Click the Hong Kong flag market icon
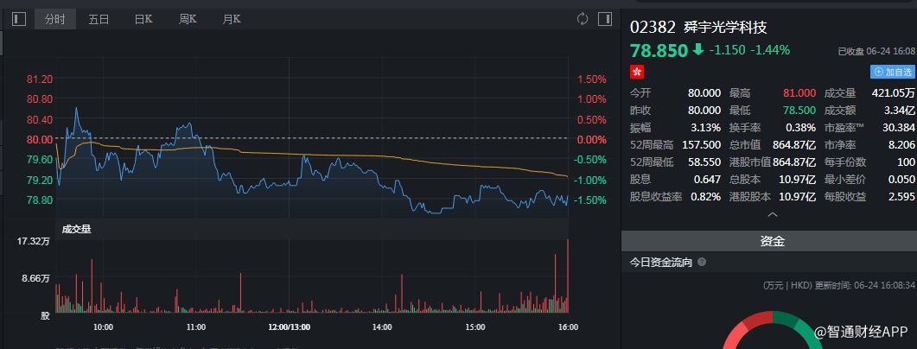917x349 pixels. tap(637, 72)
